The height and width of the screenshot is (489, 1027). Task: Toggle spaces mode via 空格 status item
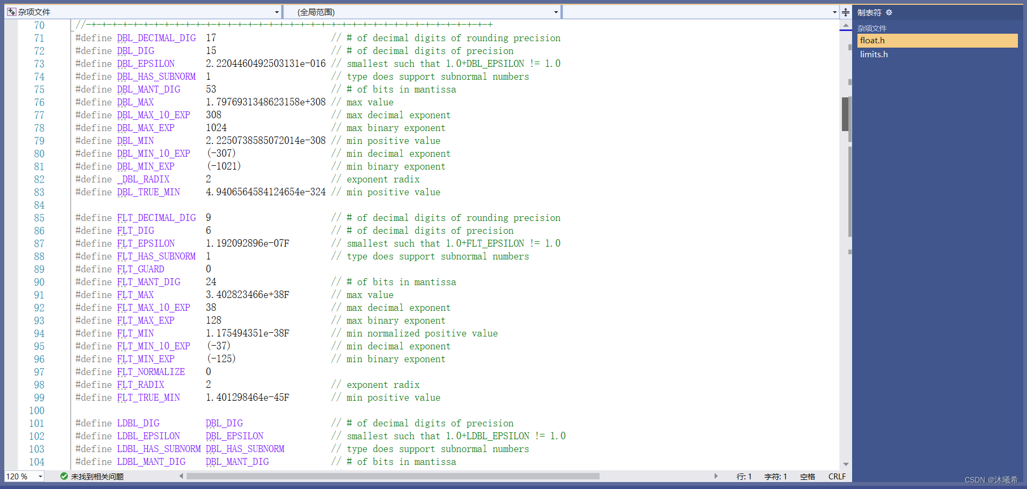click(x=807, y=476)
